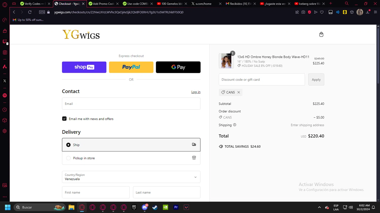Uncheck Email me with news and offers

pos(64,119)
